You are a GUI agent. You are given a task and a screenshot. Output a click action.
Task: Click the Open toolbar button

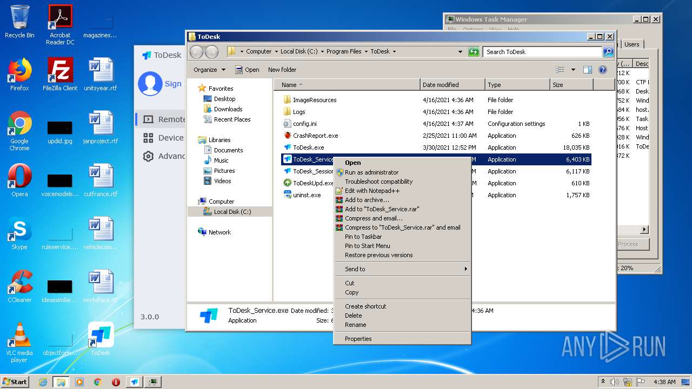tap(247, 70)
